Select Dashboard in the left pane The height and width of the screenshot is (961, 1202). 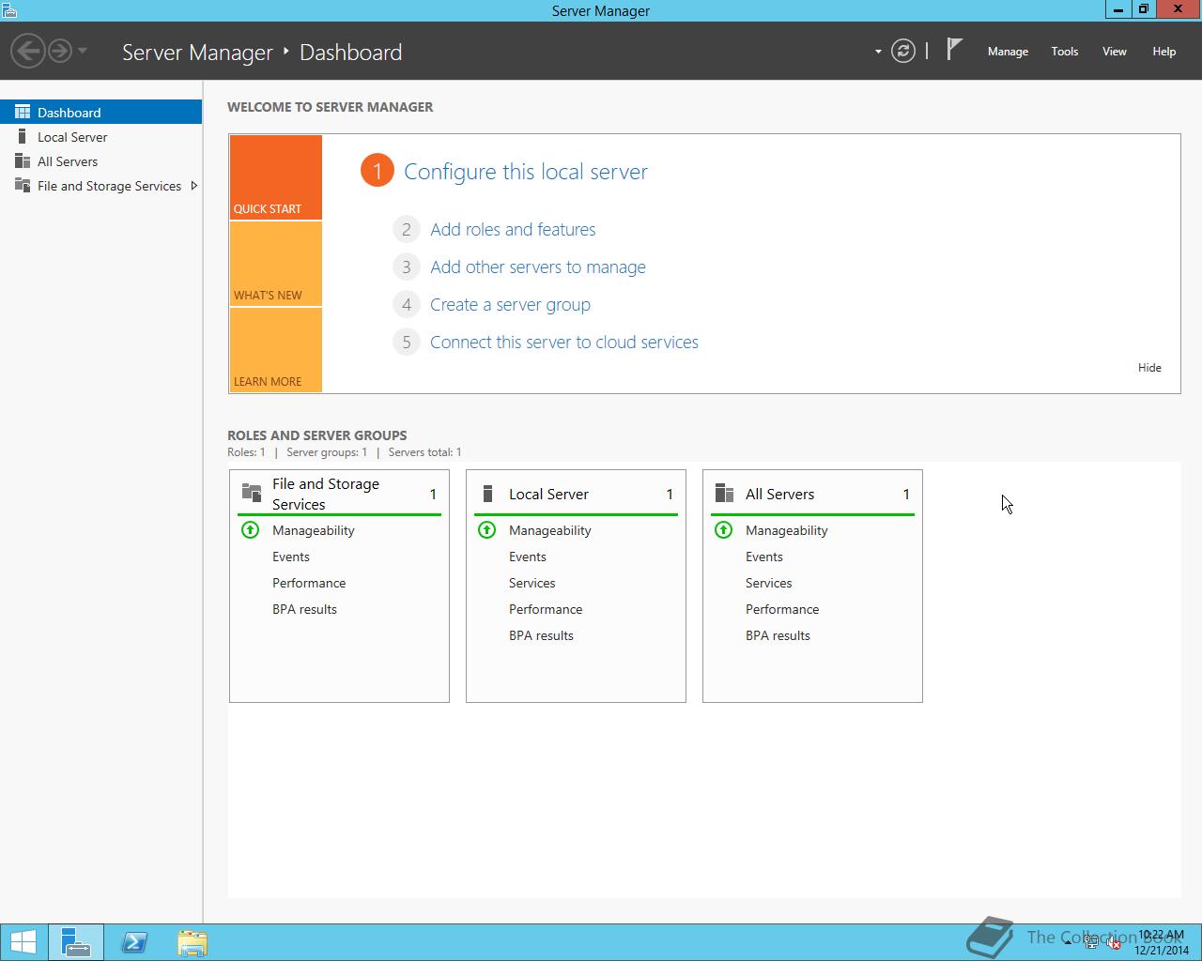(100, 112)
